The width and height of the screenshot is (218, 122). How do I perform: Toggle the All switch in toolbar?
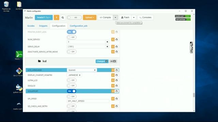point(74,17)
